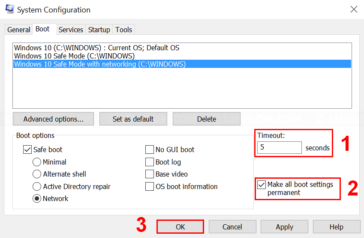
Task: Go to the Startup tab
Action: click(99, 30)
